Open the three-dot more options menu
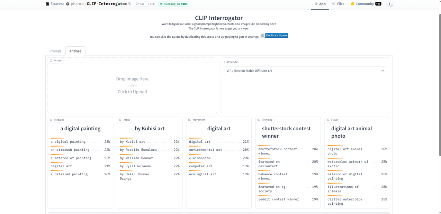This screenshot has width=441, height=214. coord(389,4)
